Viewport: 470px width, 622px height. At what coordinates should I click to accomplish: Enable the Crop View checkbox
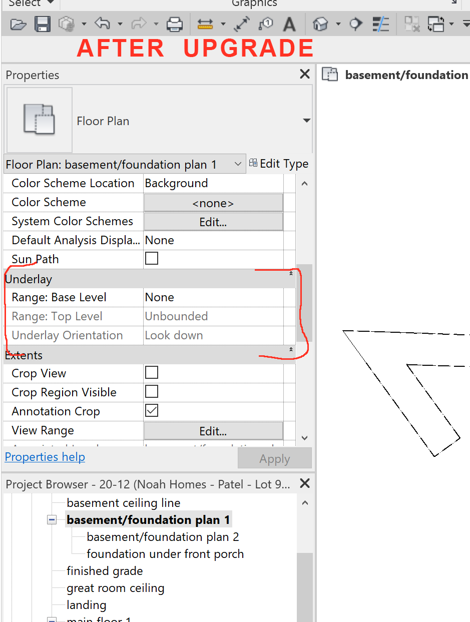click(x=151, y=373)
